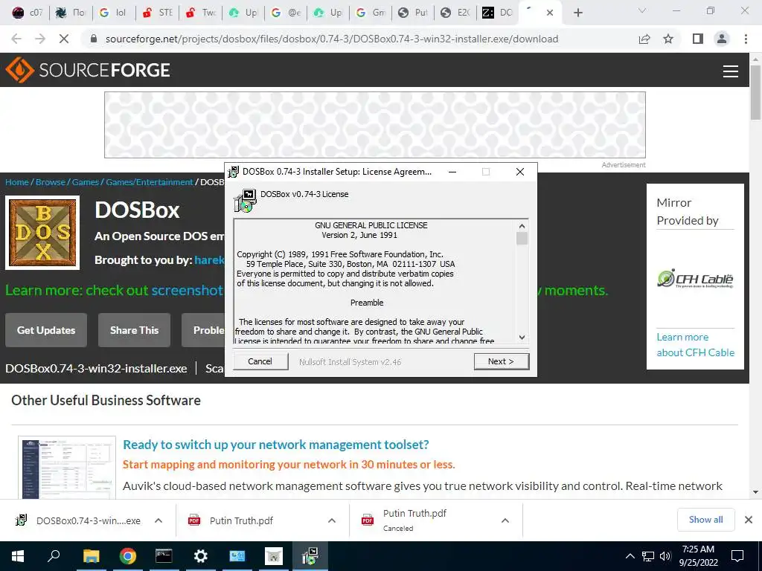Viewport: 762px width, 571px height.
Task: Open the tab search chevron
Action: (642, 10)
